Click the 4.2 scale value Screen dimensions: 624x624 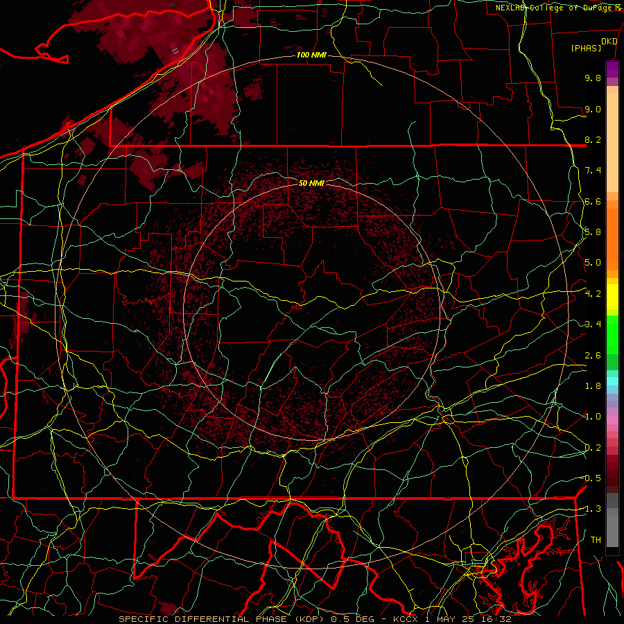click(x=593, y=294)
